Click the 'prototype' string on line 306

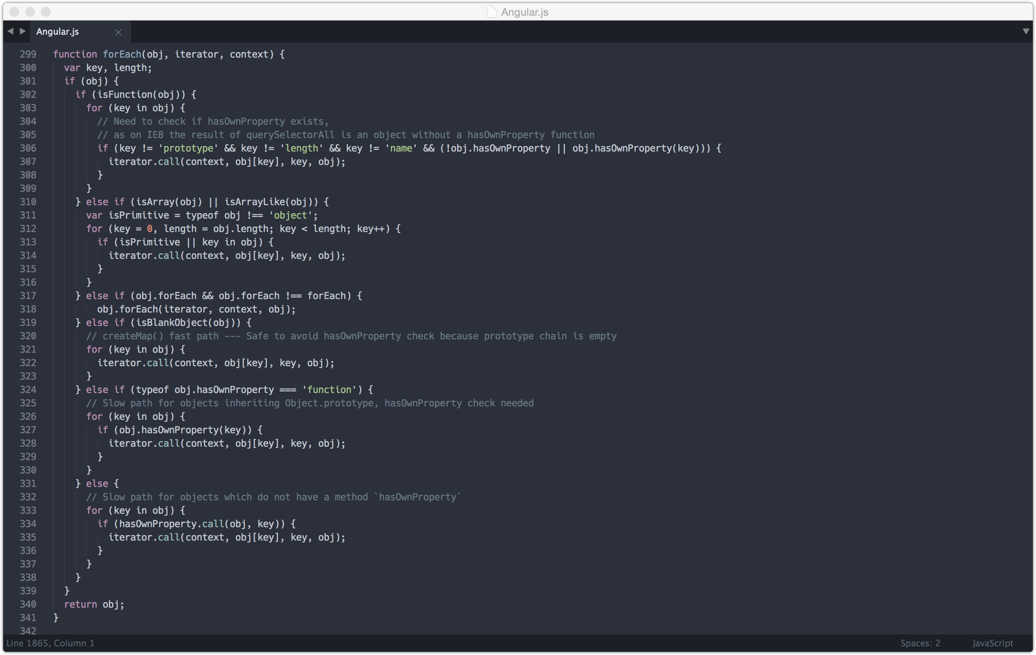coord(188,148)
